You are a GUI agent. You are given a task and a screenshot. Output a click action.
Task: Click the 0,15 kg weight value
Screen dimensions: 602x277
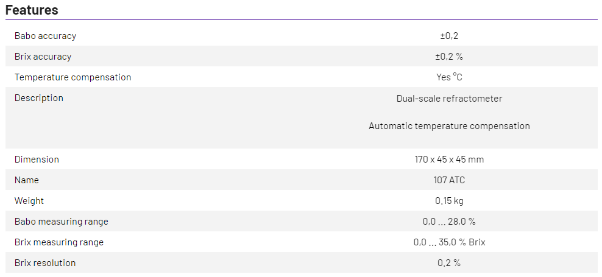point(449,201)
